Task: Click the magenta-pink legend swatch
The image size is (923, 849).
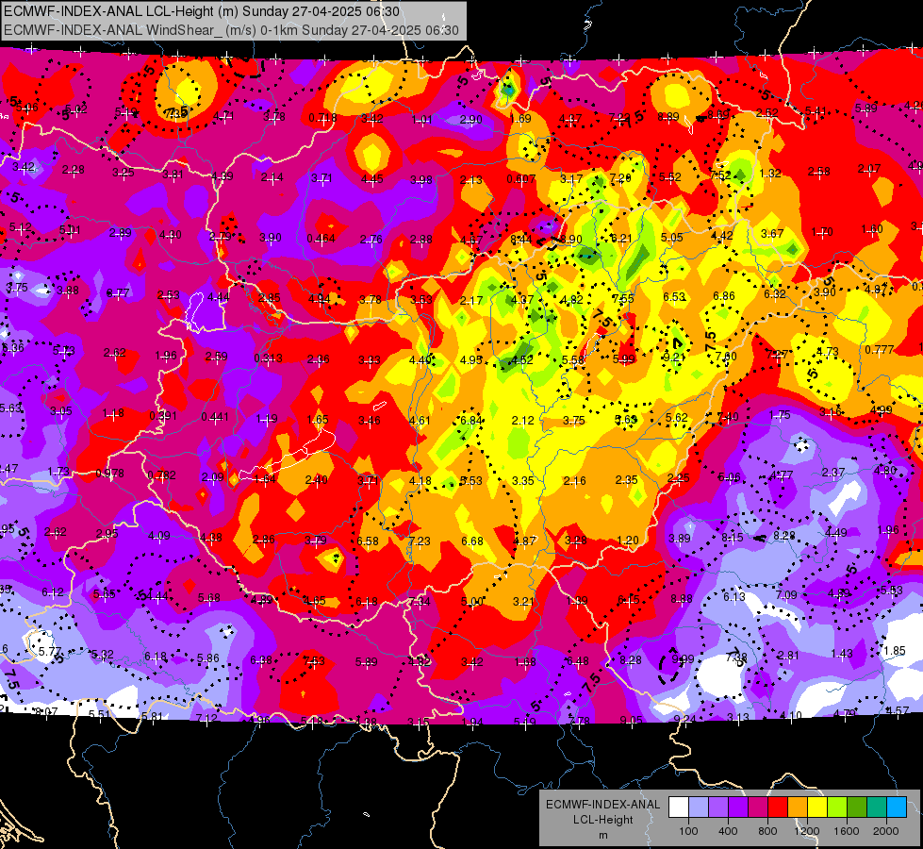Action: [x=758, y=807]
